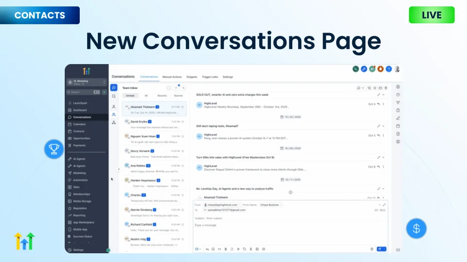Click the reply arrow on the Oct 4 email
This screenshot has height=262, width=467.
tap(378, 104)
